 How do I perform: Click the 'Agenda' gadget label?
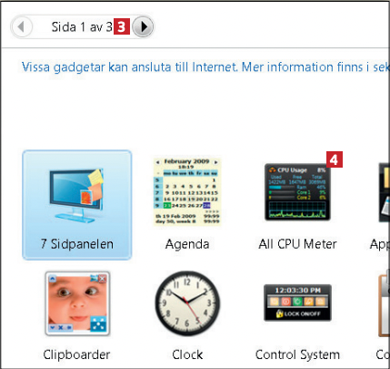click(187, 244)
